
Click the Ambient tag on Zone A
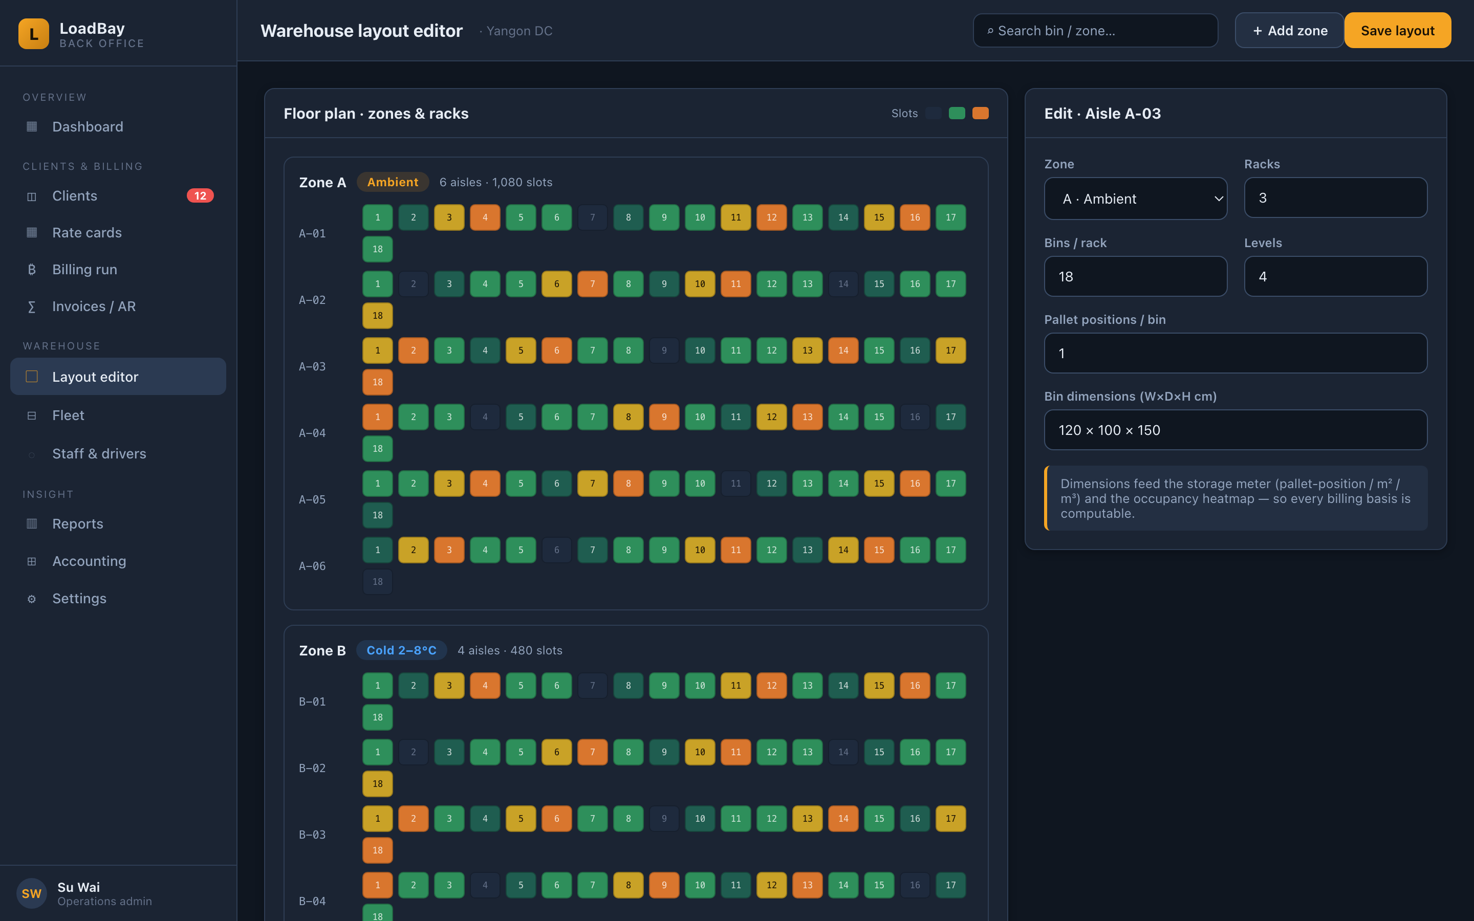[x=393, y=182]
